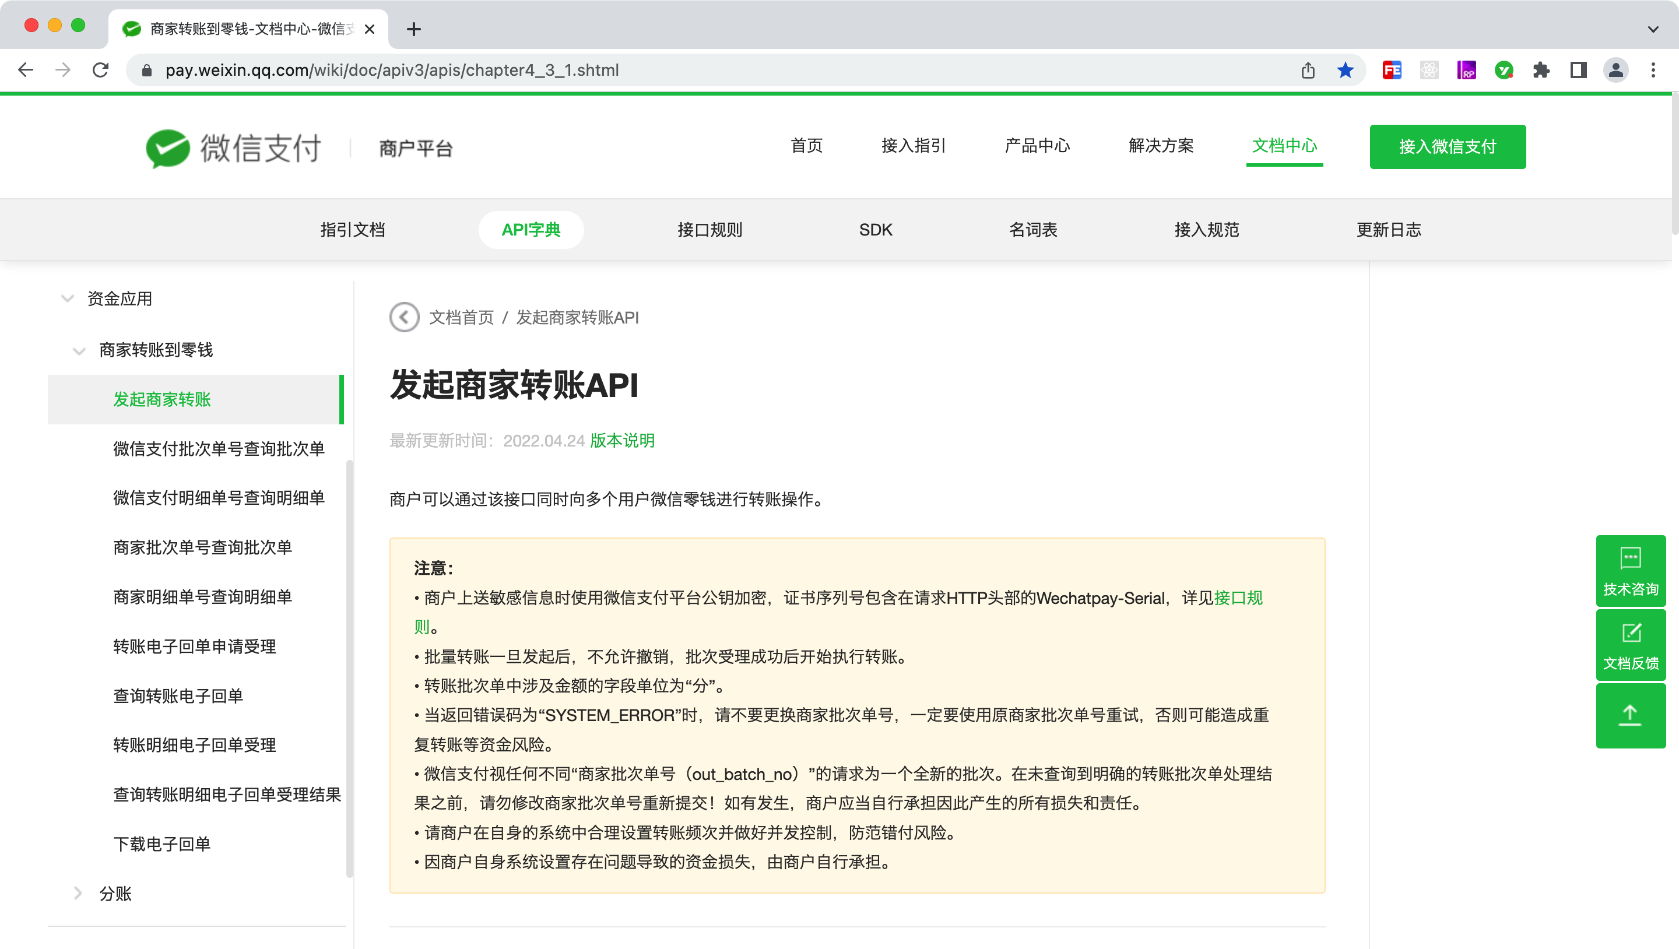The height and width of the screenshot is (949, 1679).
Task: Select 查询转账电子回单 in sidebar
Action: 178,695
